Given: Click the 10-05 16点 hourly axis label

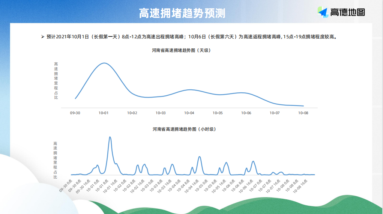Looking at the screenshot, I should 219,186.
